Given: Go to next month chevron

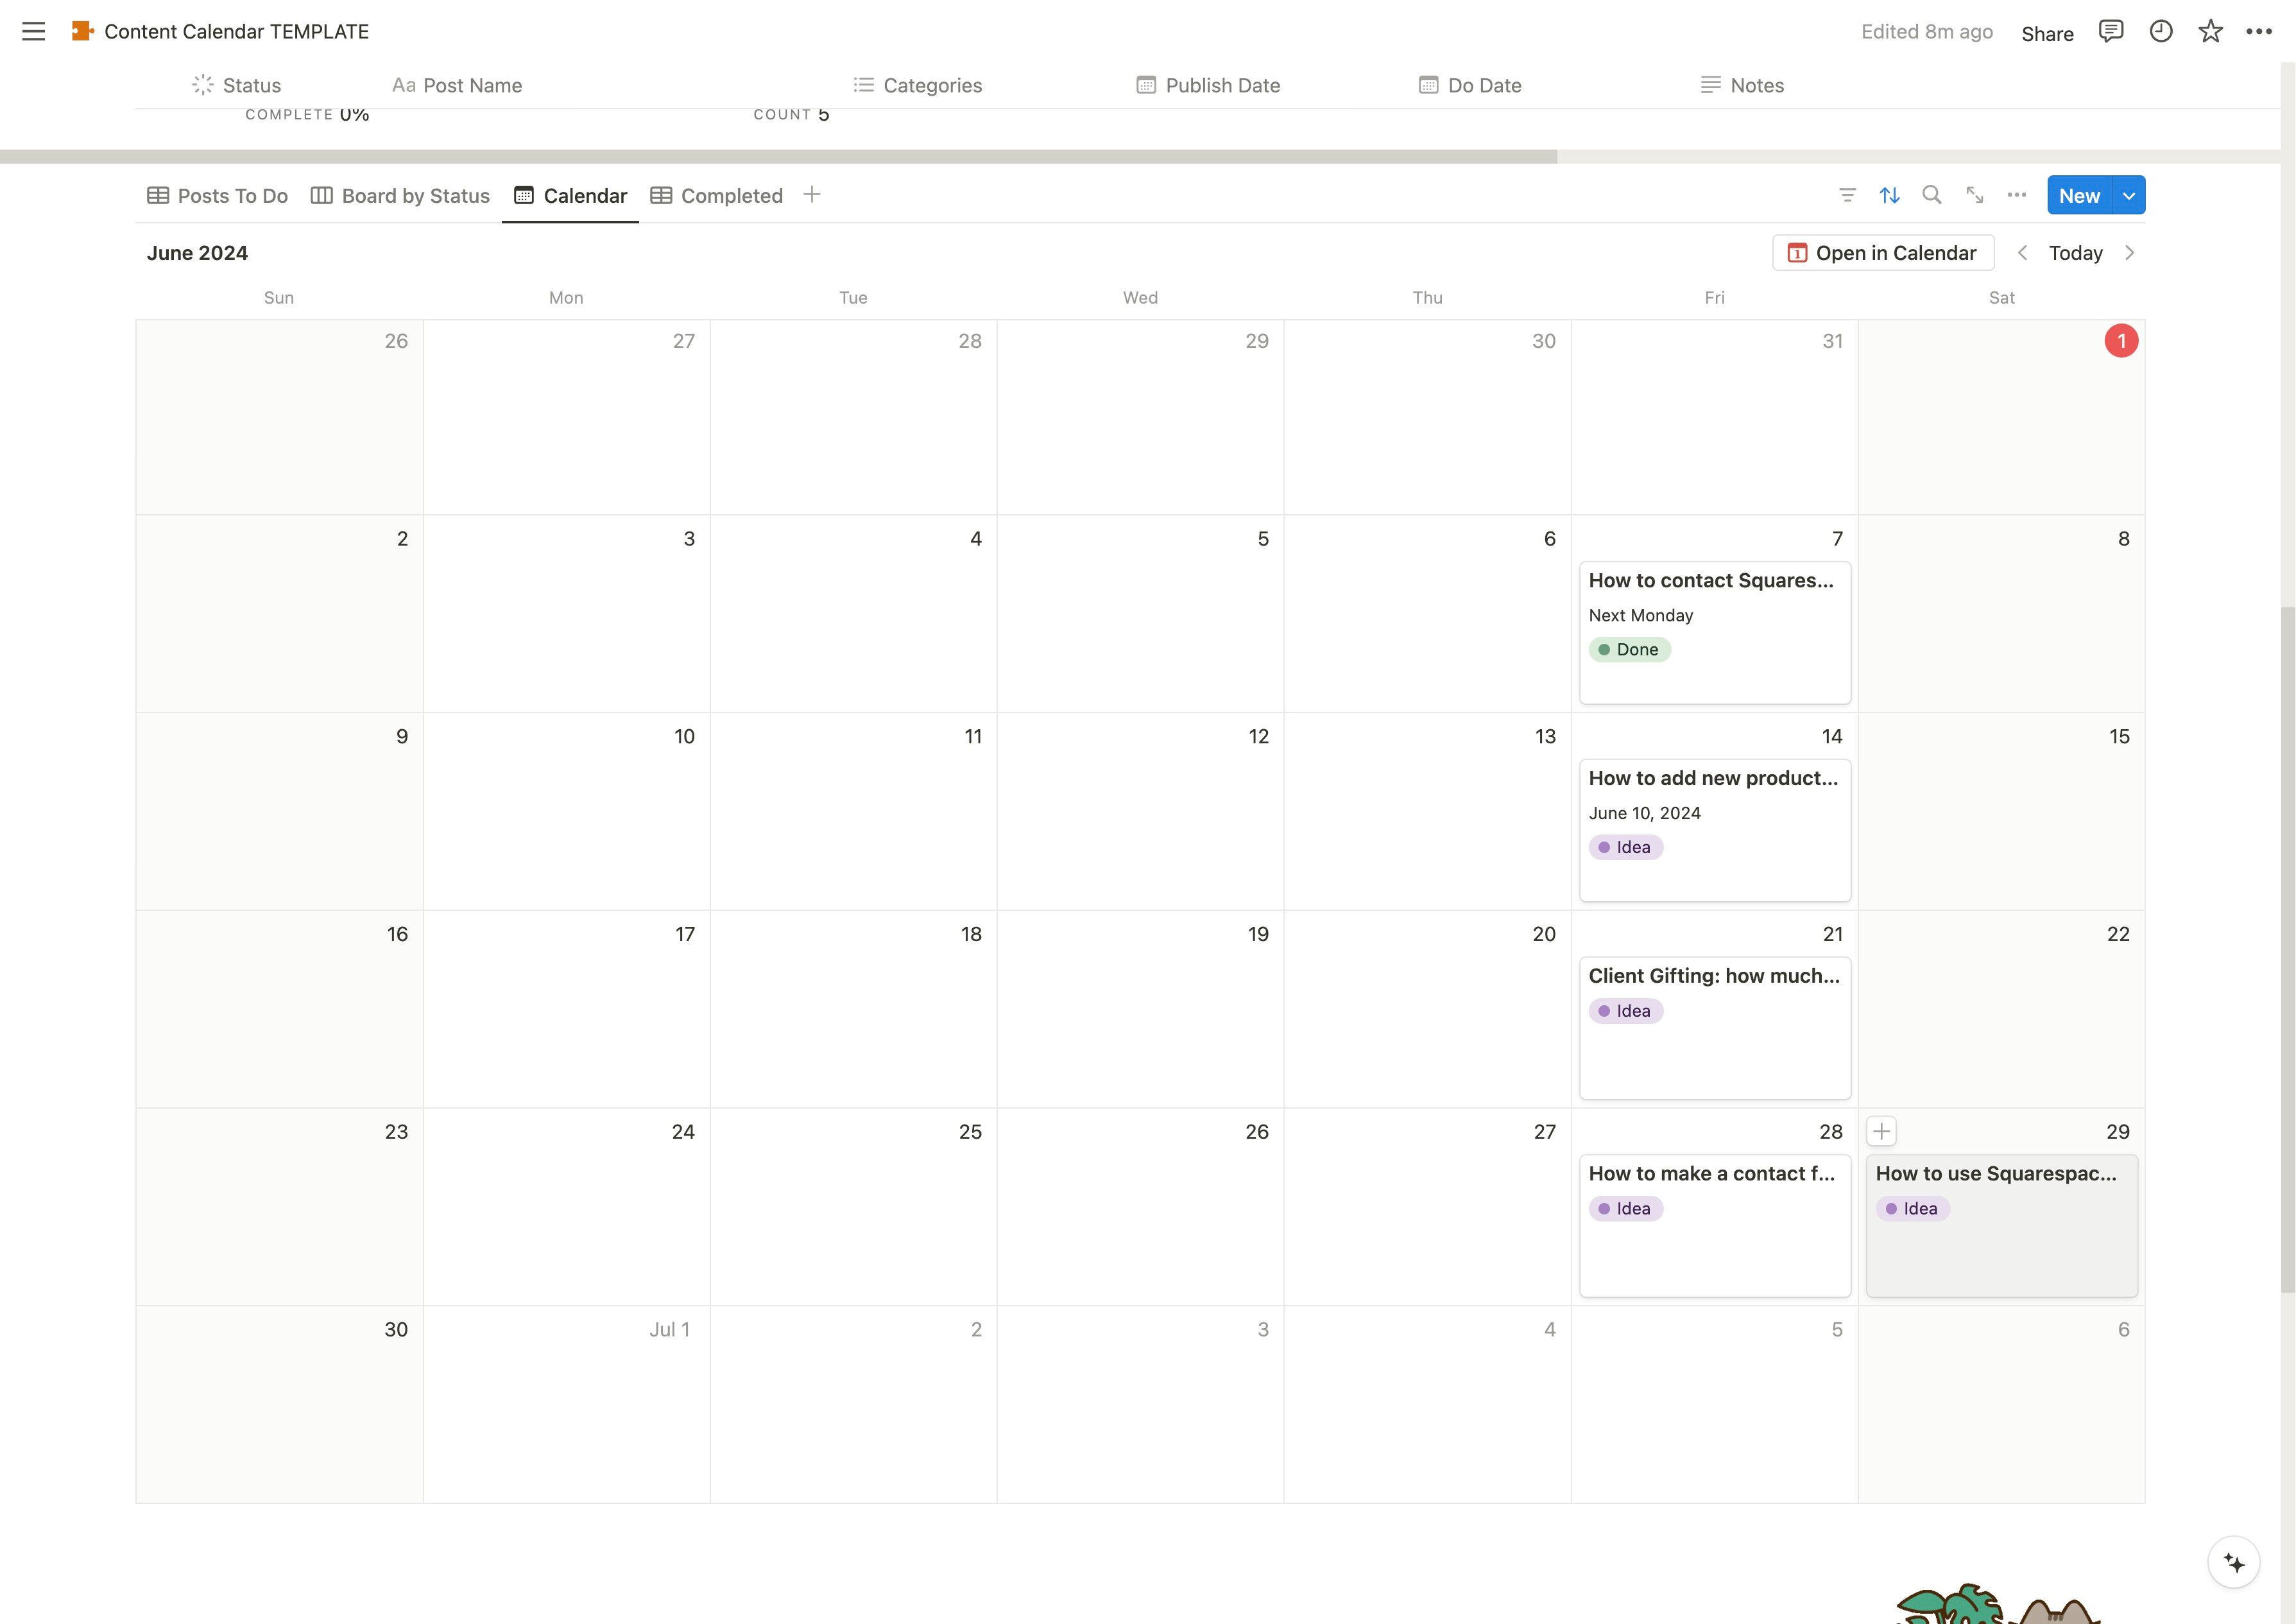Looking at the screenshot, I should point(2129,253).
